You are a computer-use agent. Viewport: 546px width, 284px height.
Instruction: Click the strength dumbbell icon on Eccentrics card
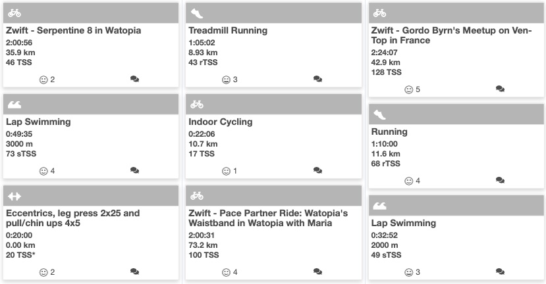14,196
